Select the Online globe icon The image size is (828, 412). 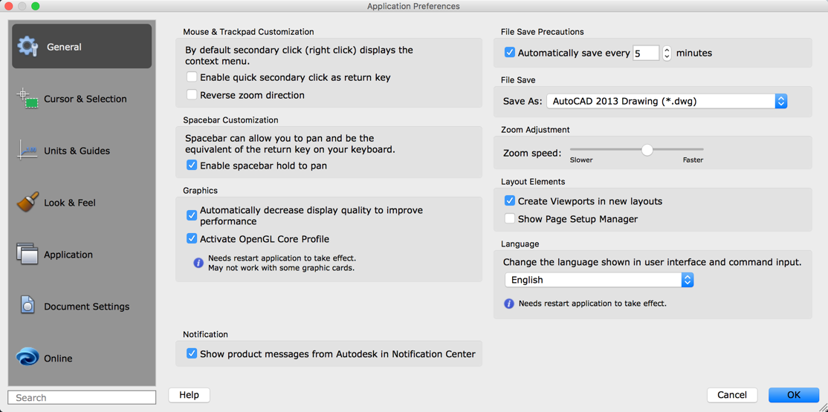tap(28, 357)
